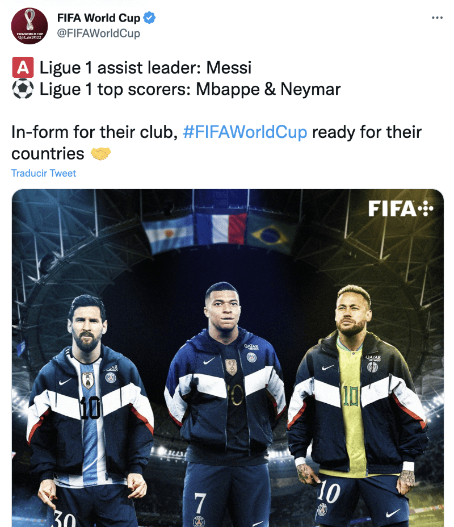Image resolution: width=454 pixels, height=527 pixels.
Task: Open the three-dot more options menu
Action: (437, 18)
